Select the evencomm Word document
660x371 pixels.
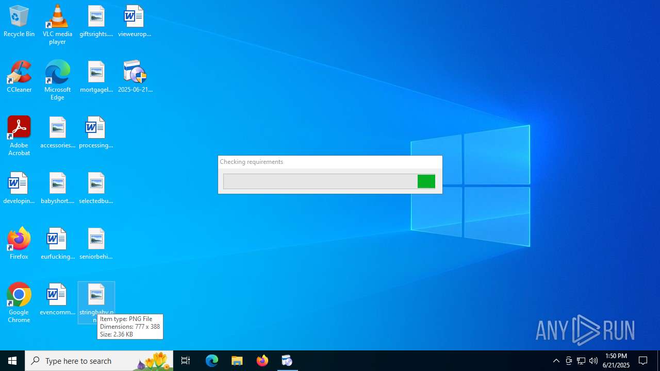pos(58,300)
